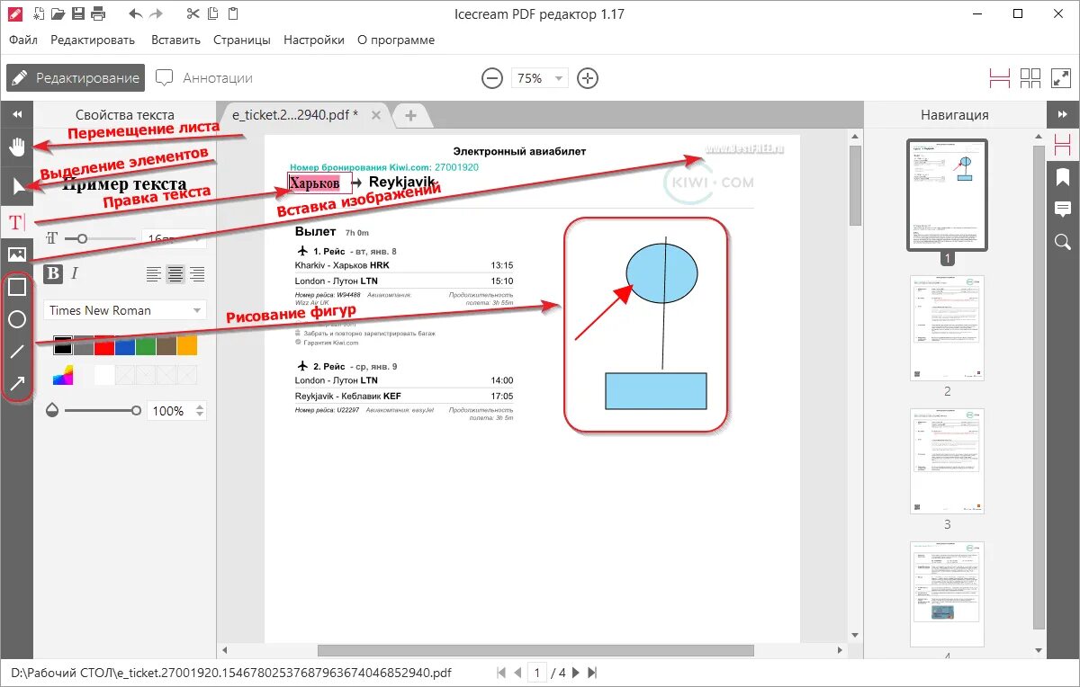Enter full screen mode
The width and height of the screenshot is (1080, 687).
[x=1060, y=78]
